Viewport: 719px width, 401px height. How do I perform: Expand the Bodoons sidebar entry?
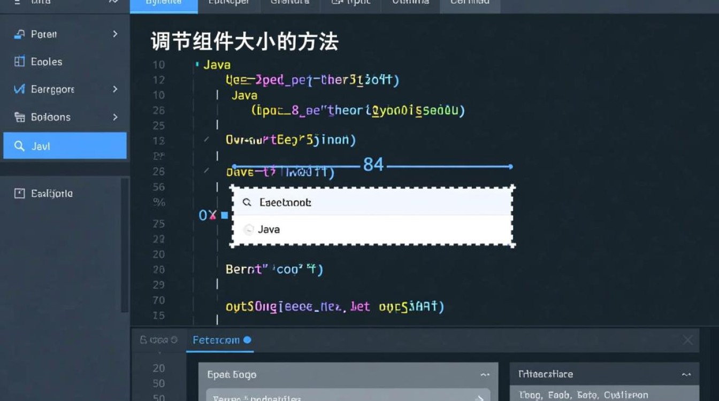[x=114, y=117]
